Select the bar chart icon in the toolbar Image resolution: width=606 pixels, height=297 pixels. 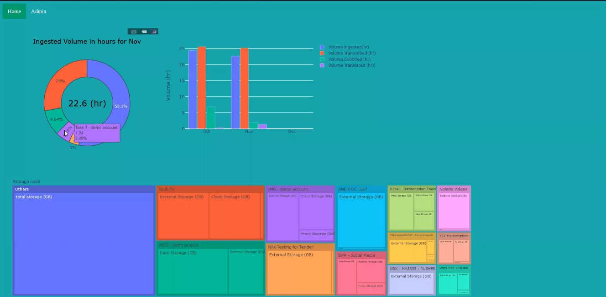(x=154, y=32)
